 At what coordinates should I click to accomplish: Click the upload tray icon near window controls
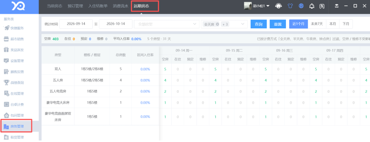(337, 6)
